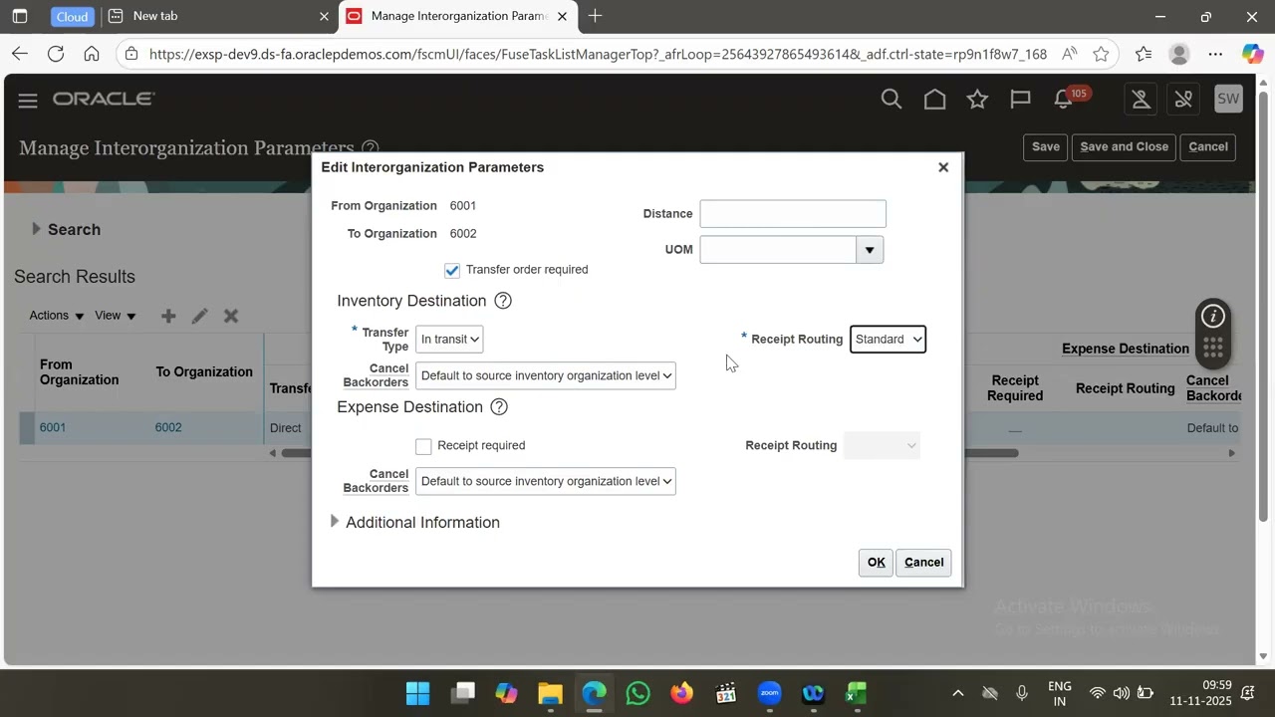The image size is (1275, 717).
Task: Click the Cloud workspace button in browser
Action: click(72, 17)
